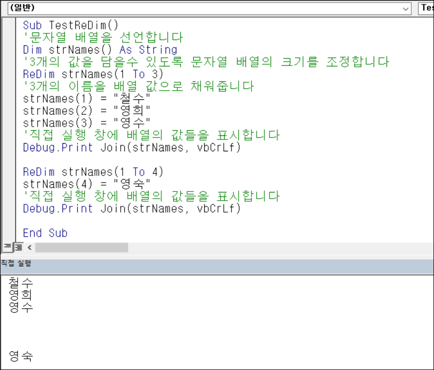Click first Debug.Print Join statement
Image resolution: width=434 pixels, height=370 pixels.
pos(132,148)
